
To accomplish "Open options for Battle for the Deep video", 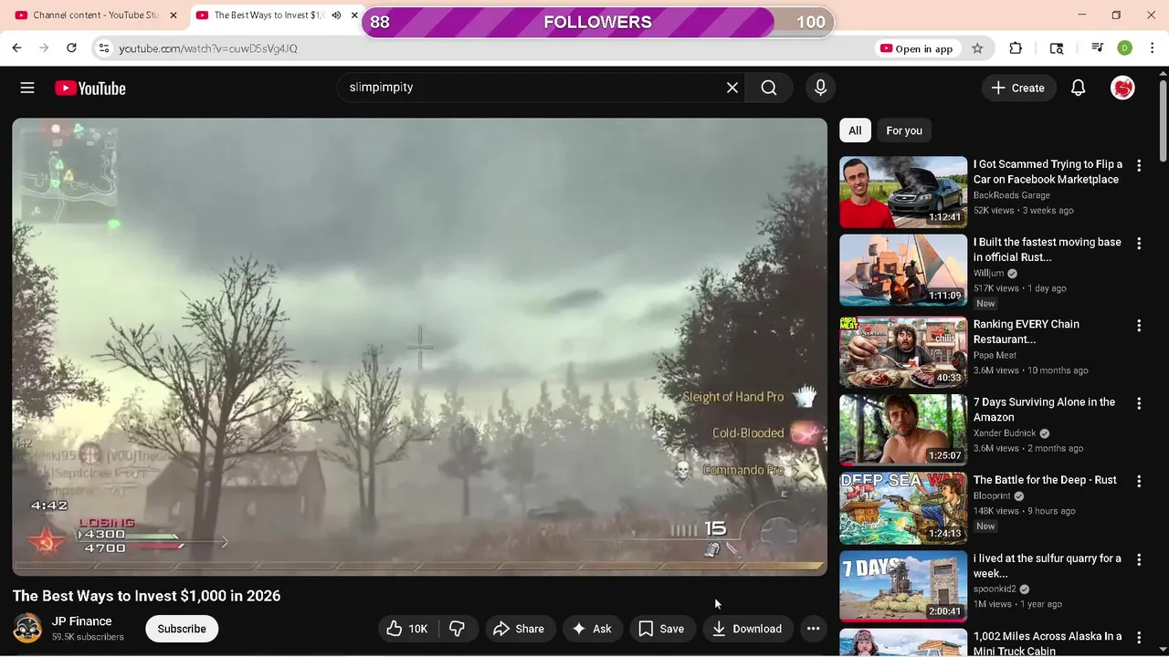I will click(x=1138, y=481).
